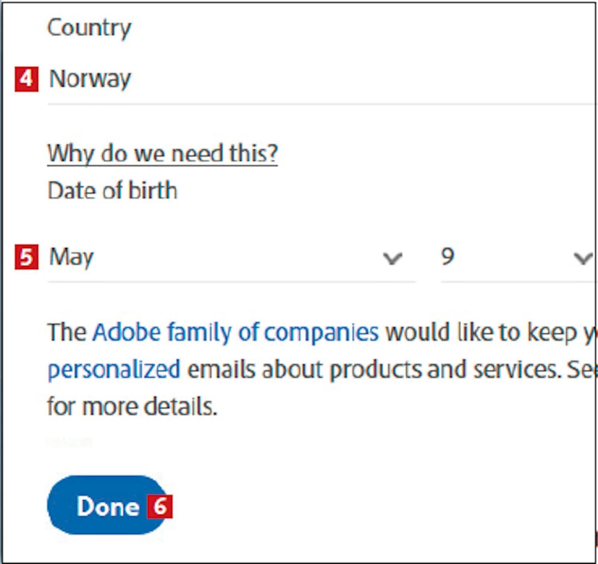This screenshot has width=598, height=564.
Task: Click the red step marker 5
Action: [26, 257]
